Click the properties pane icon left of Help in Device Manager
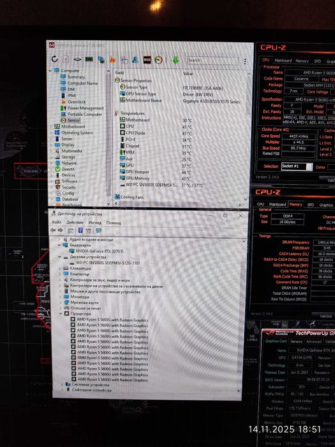 click(70, 230)
